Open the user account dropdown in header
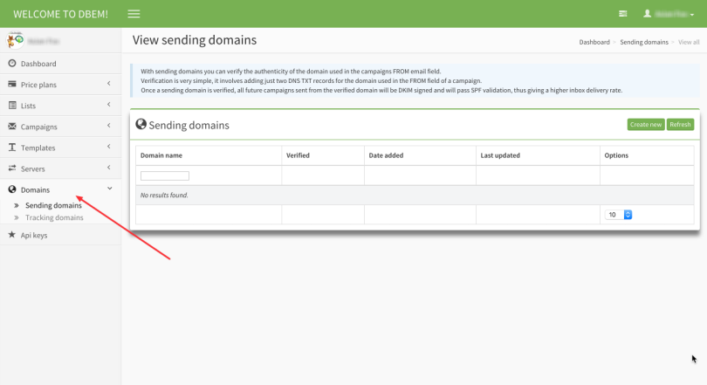Viewport: 707px width, 385px height. tap(669, 14)
